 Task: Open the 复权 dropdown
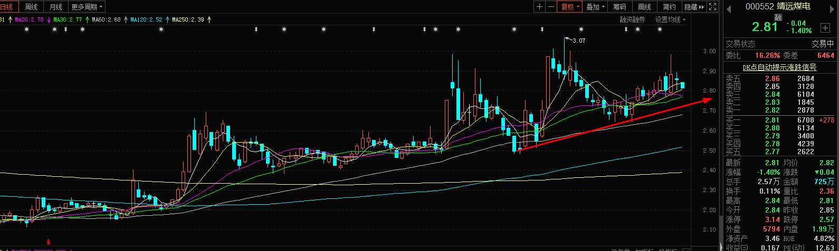(570, 7)
